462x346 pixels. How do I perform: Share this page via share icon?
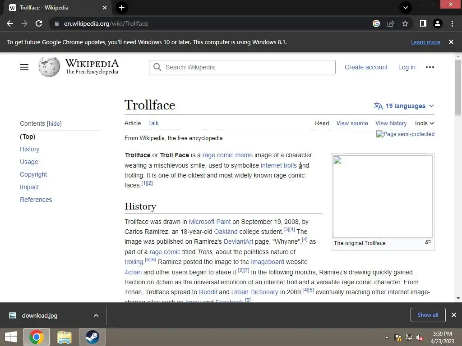[x=391, y=23]
